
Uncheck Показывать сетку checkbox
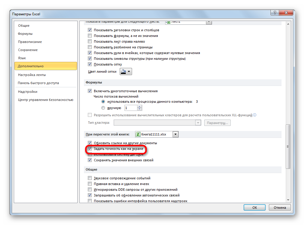(x=90, y=64)
